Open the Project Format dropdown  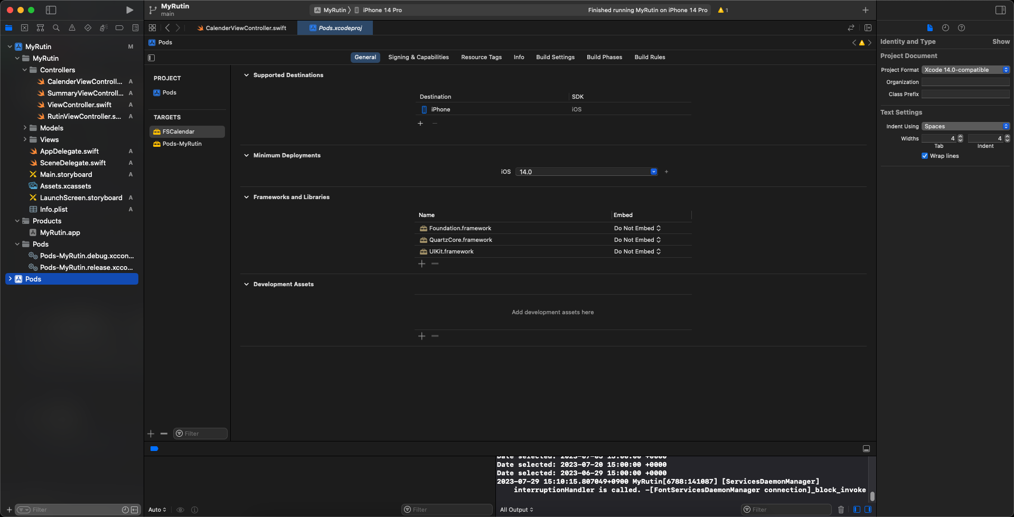[x=965, y=70]
